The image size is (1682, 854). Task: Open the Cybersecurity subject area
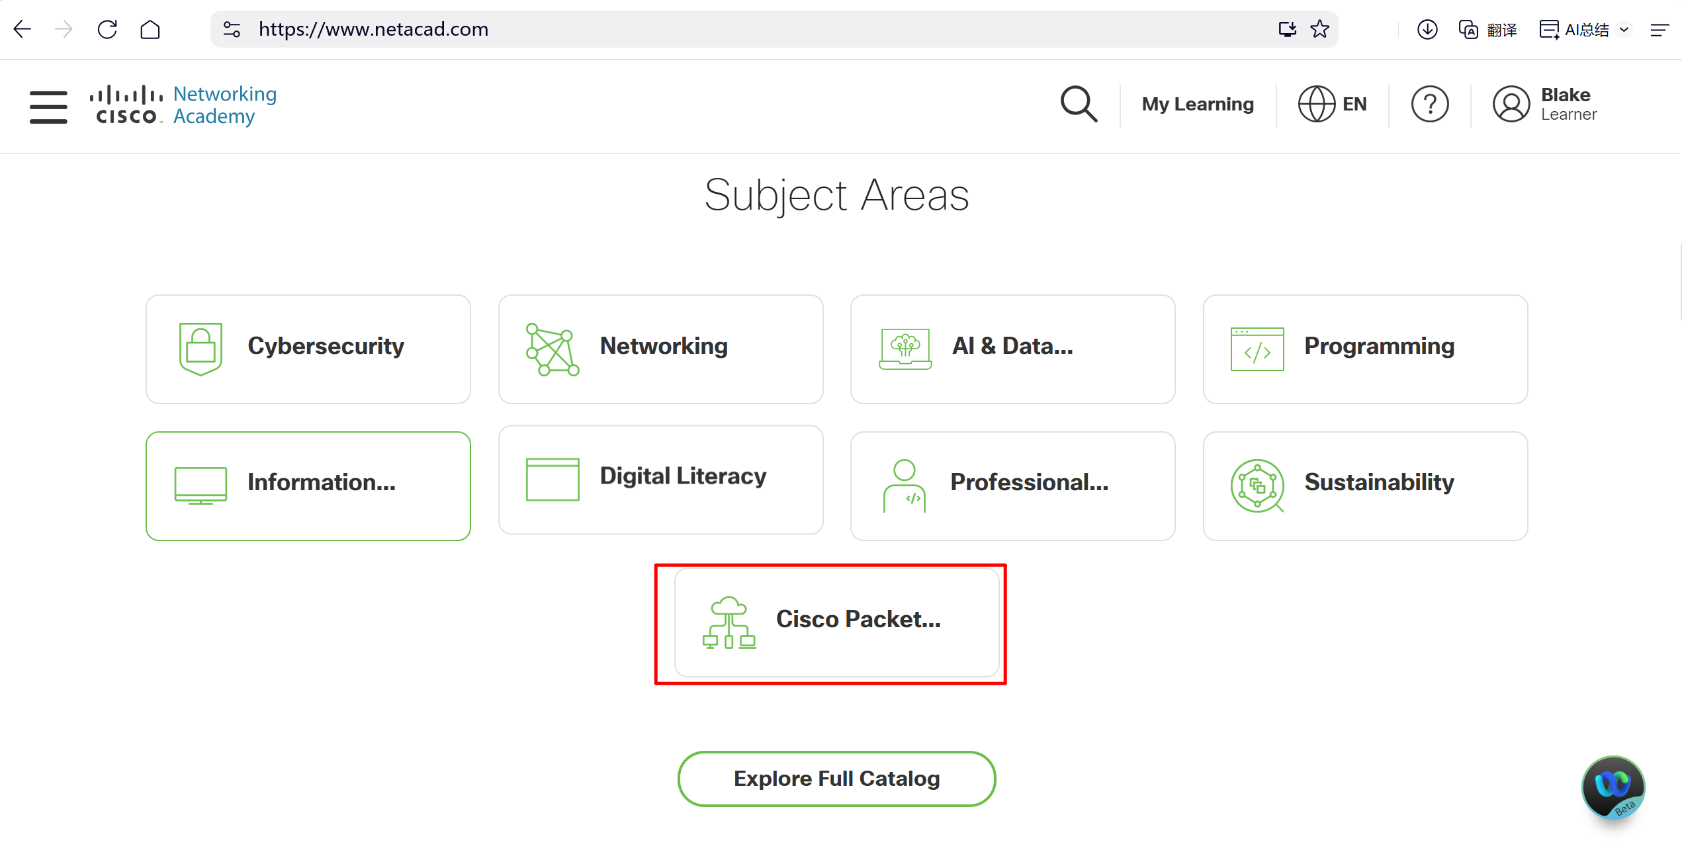coord(308,349)
